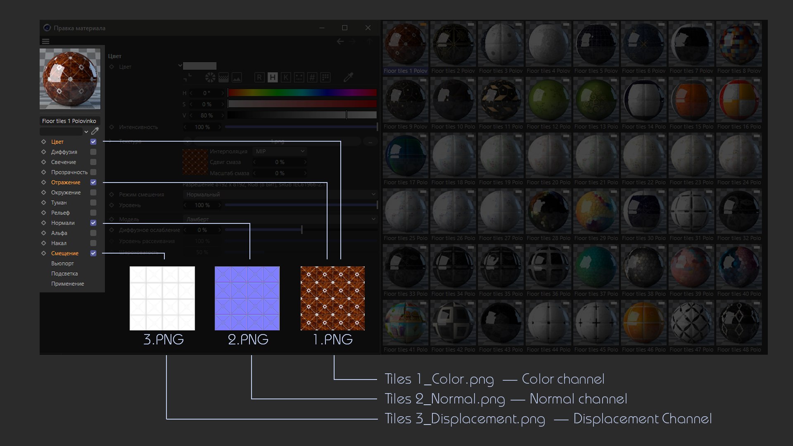Activate the color eyedropper picker

click(x=348, y=77)
